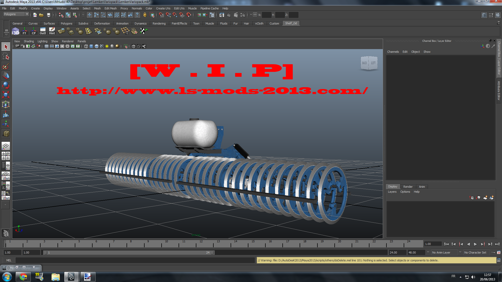Open the Mesh menu
Screen dimensions: 502x282
97,8
